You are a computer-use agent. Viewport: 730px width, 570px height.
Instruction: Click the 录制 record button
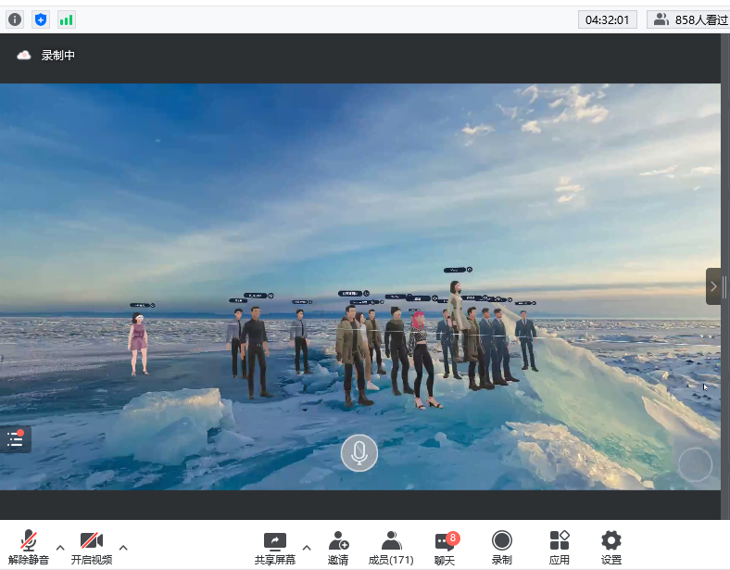coord(502,548)
